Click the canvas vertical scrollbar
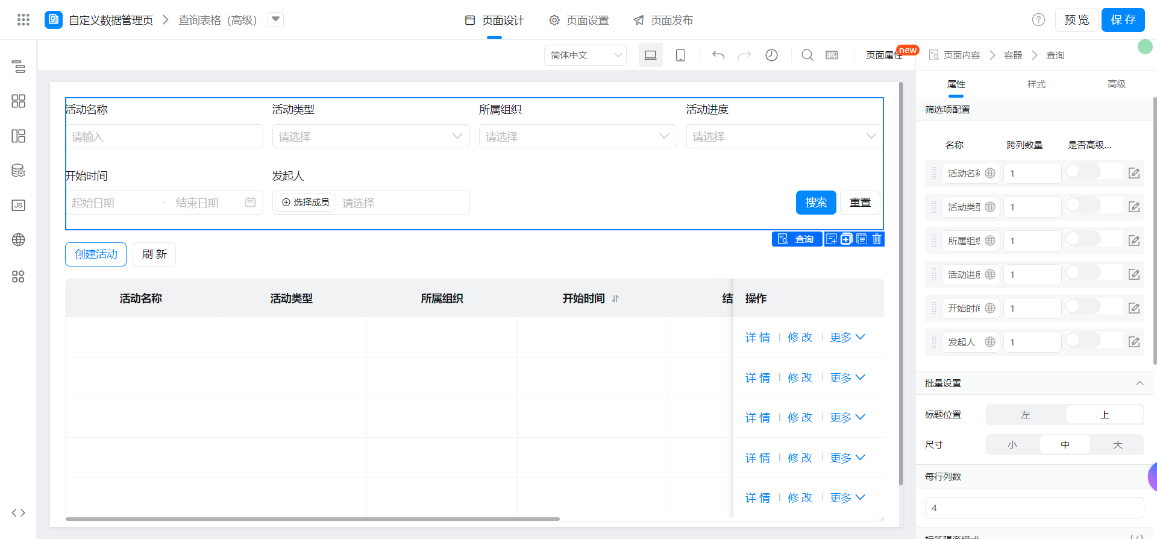 [900, 283]
